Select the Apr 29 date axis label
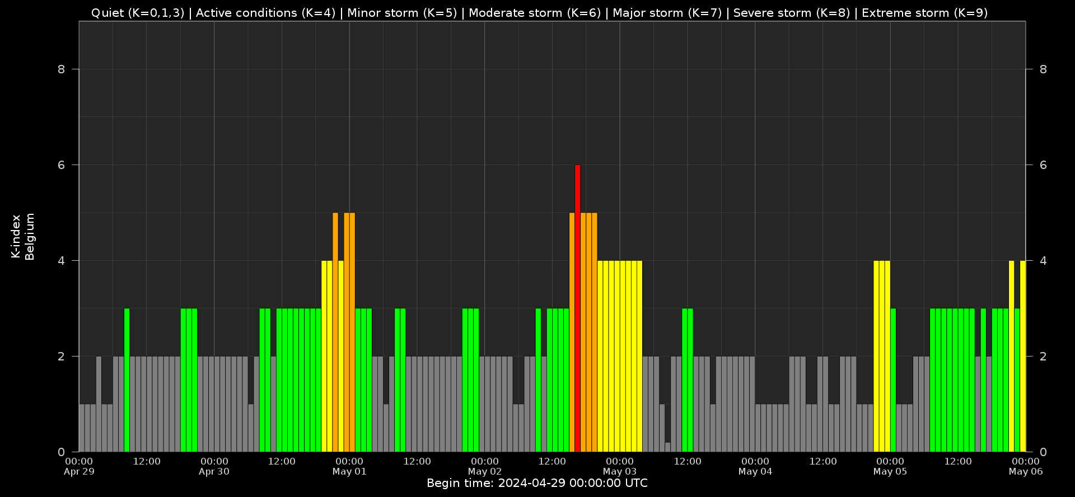The image size is (1075, 497). point(79,472)
